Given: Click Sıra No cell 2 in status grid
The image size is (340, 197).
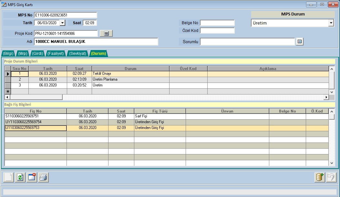Looking at the screenshot, I should pyautogui.click(x=19, y=79).
